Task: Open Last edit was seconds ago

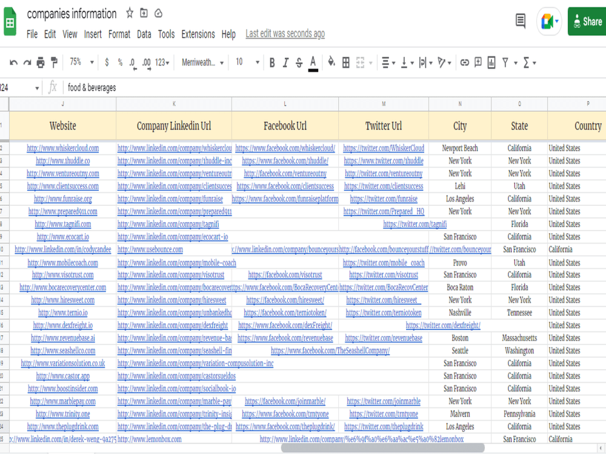Action: coord(285,34)
